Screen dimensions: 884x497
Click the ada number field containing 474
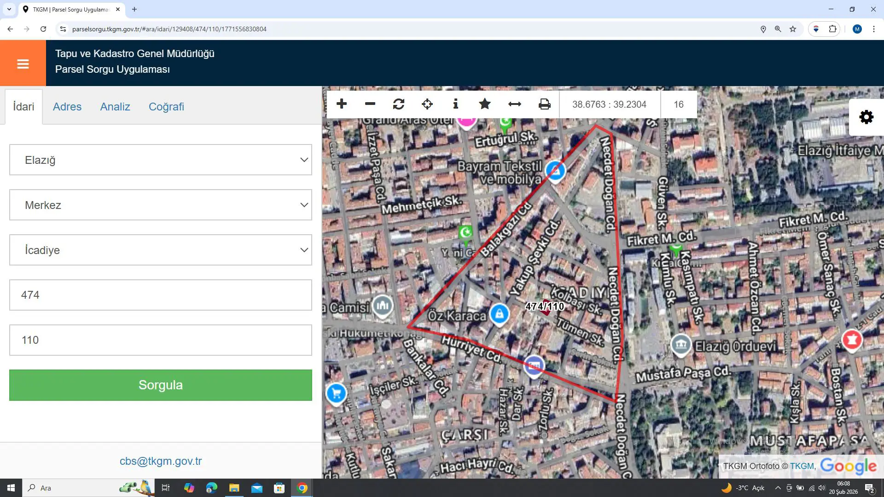click(x=161, y=295)
